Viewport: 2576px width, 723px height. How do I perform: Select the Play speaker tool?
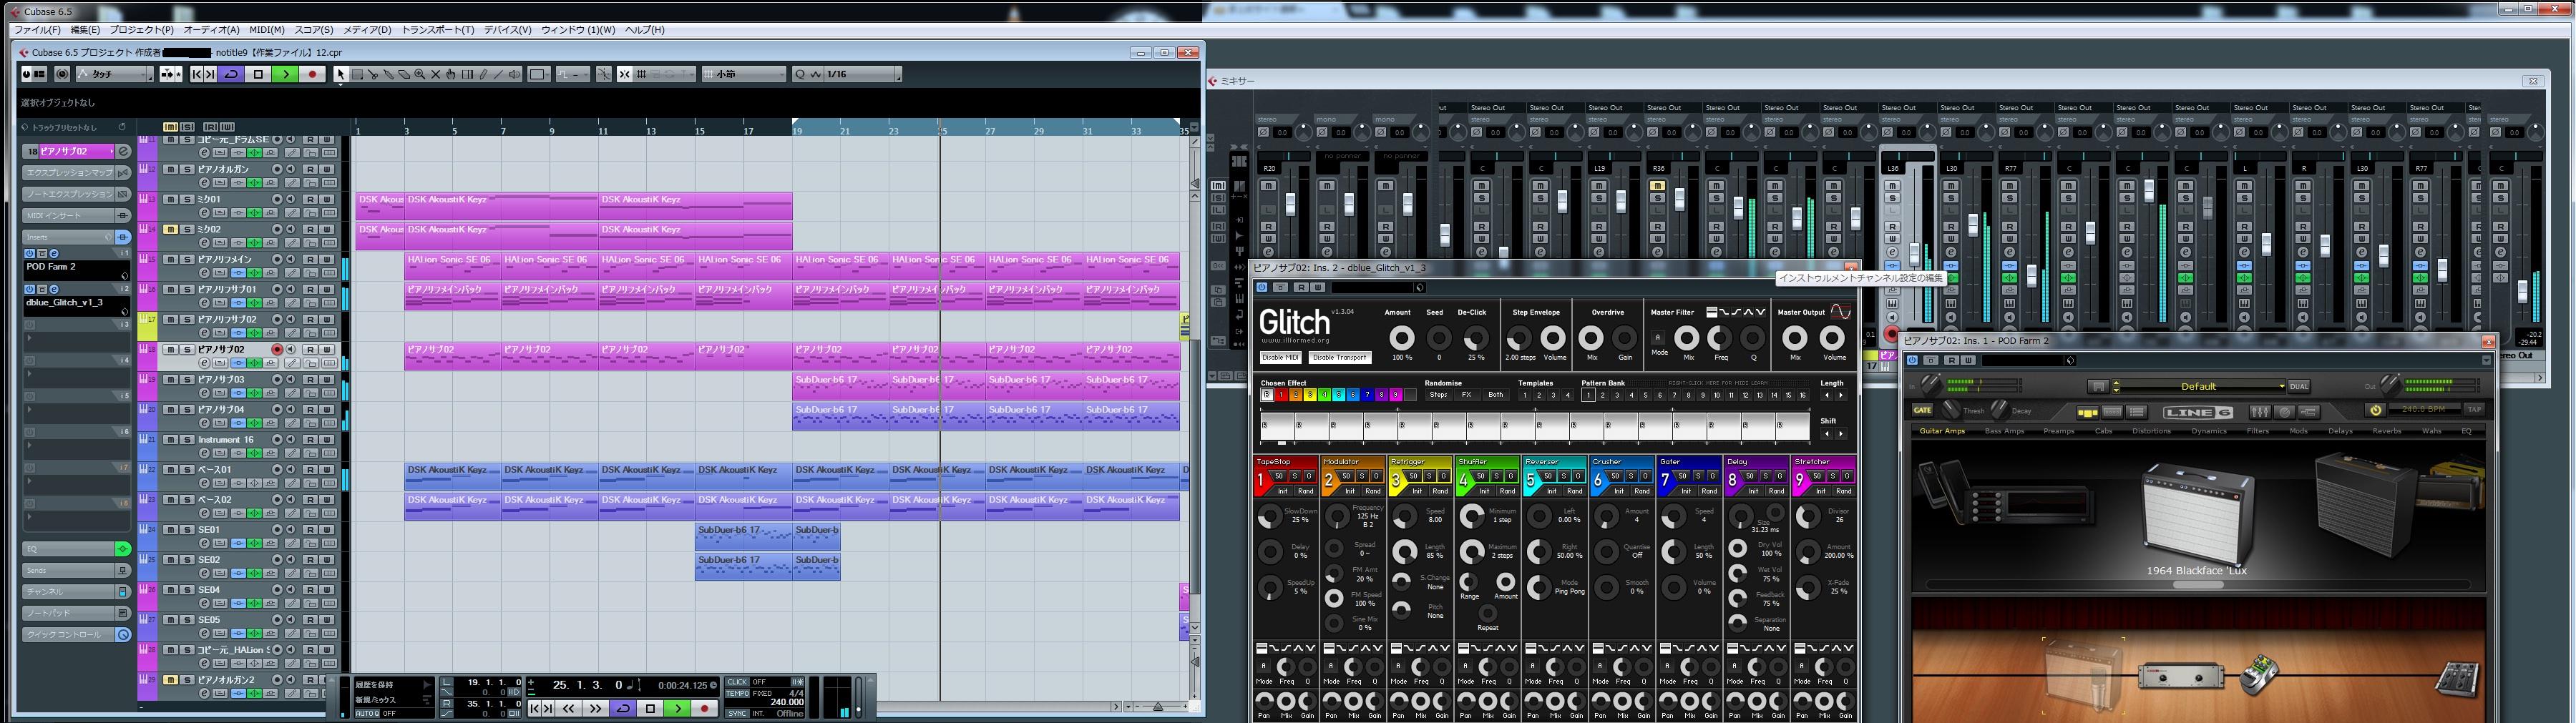coord(514,74)
